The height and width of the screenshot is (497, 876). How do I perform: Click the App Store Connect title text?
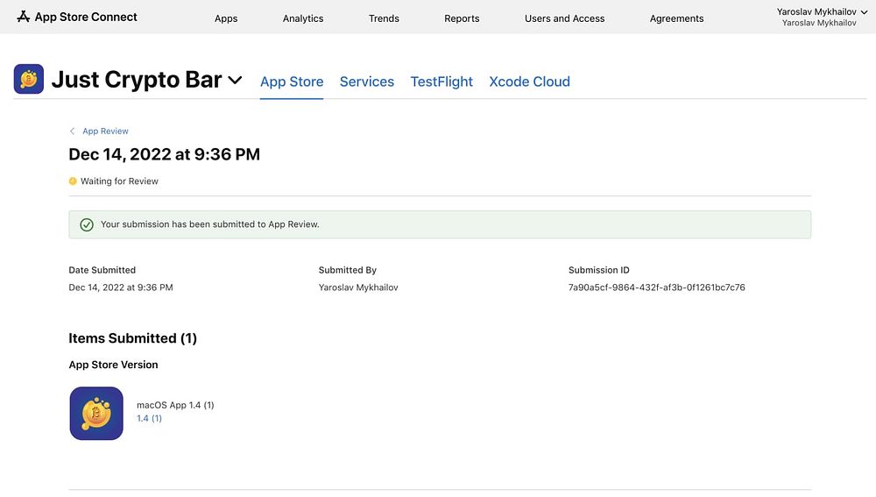(86, 17)
